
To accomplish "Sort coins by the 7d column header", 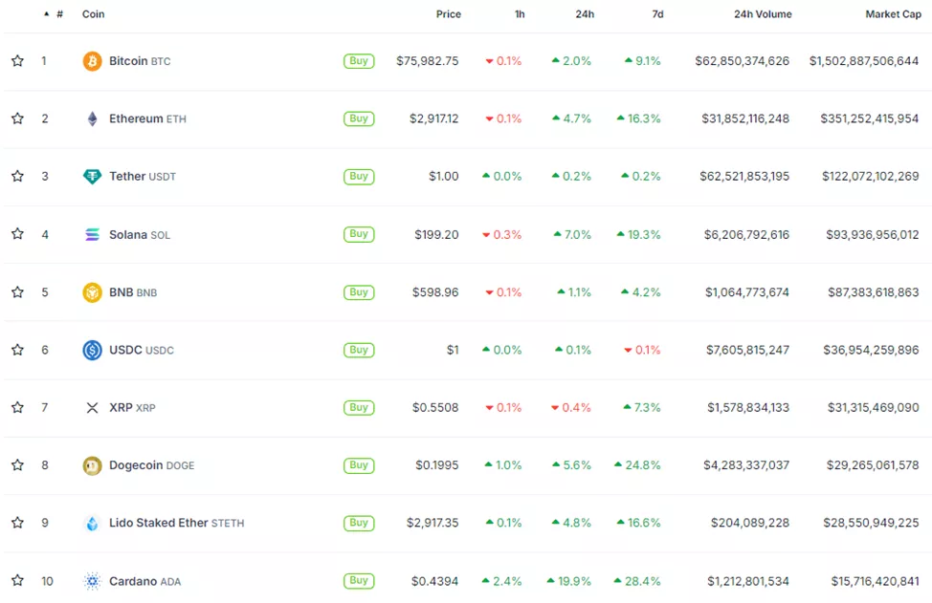I will [657, 14].
